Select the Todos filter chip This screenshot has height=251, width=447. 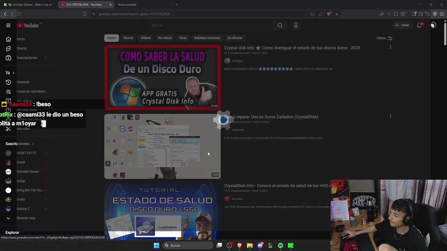111,38
